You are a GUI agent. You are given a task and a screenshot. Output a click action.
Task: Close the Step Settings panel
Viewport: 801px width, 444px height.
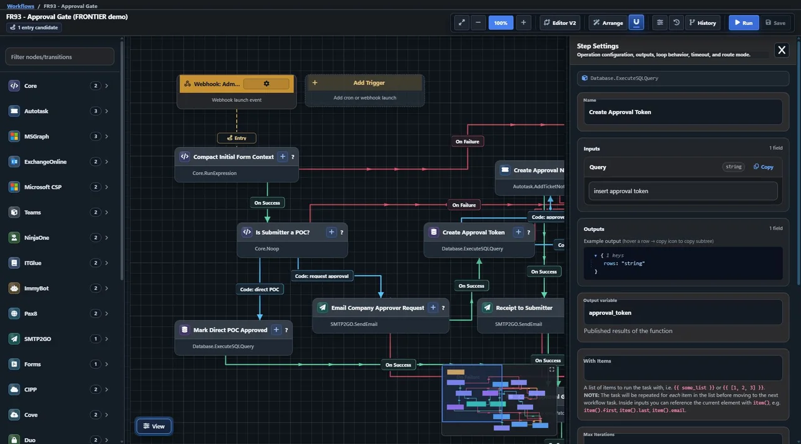tap(782, 50)
